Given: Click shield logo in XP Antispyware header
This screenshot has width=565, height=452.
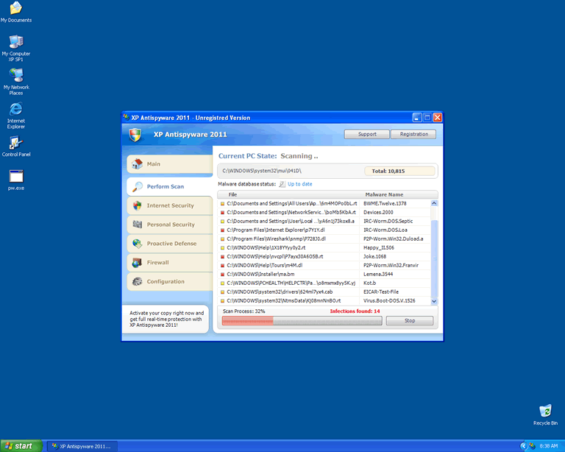Looking at the screenshot, I should [135, 135].
